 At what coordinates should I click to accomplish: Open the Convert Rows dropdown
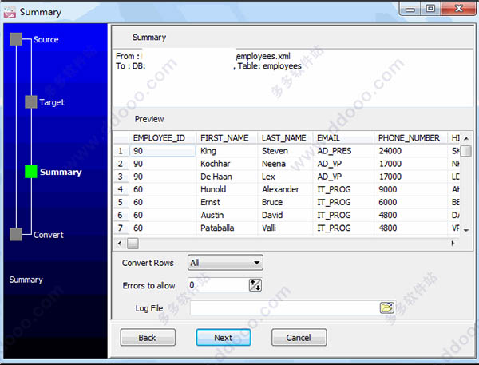[x=225, y=263]
